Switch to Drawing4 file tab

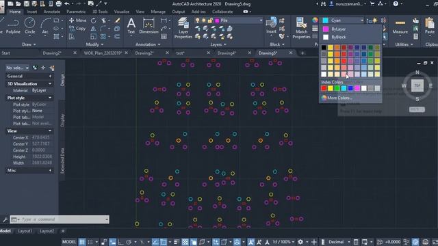(x=227, y=53)
